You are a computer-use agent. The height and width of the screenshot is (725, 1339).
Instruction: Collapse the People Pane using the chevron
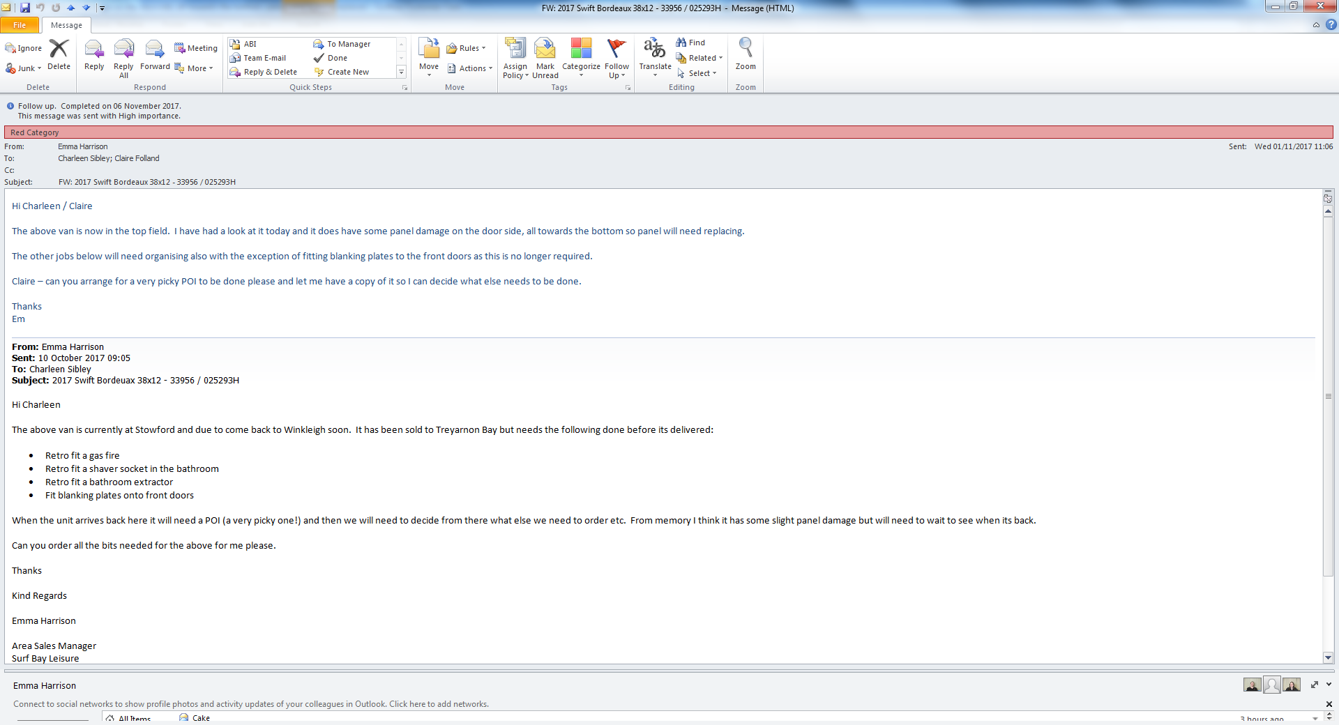[1329, 685]
